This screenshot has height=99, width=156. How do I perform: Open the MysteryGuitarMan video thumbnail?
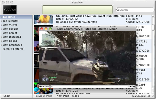(44, 20)
